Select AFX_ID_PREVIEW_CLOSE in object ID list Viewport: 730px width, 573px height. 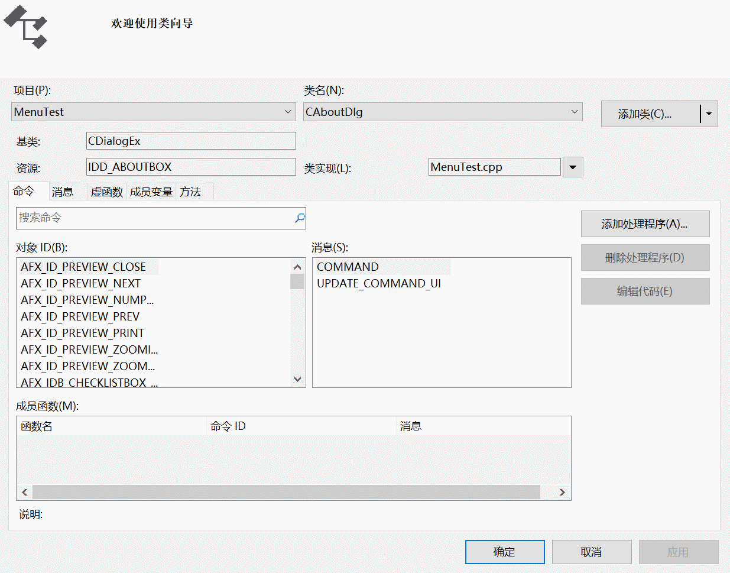(x=89, y=267)
